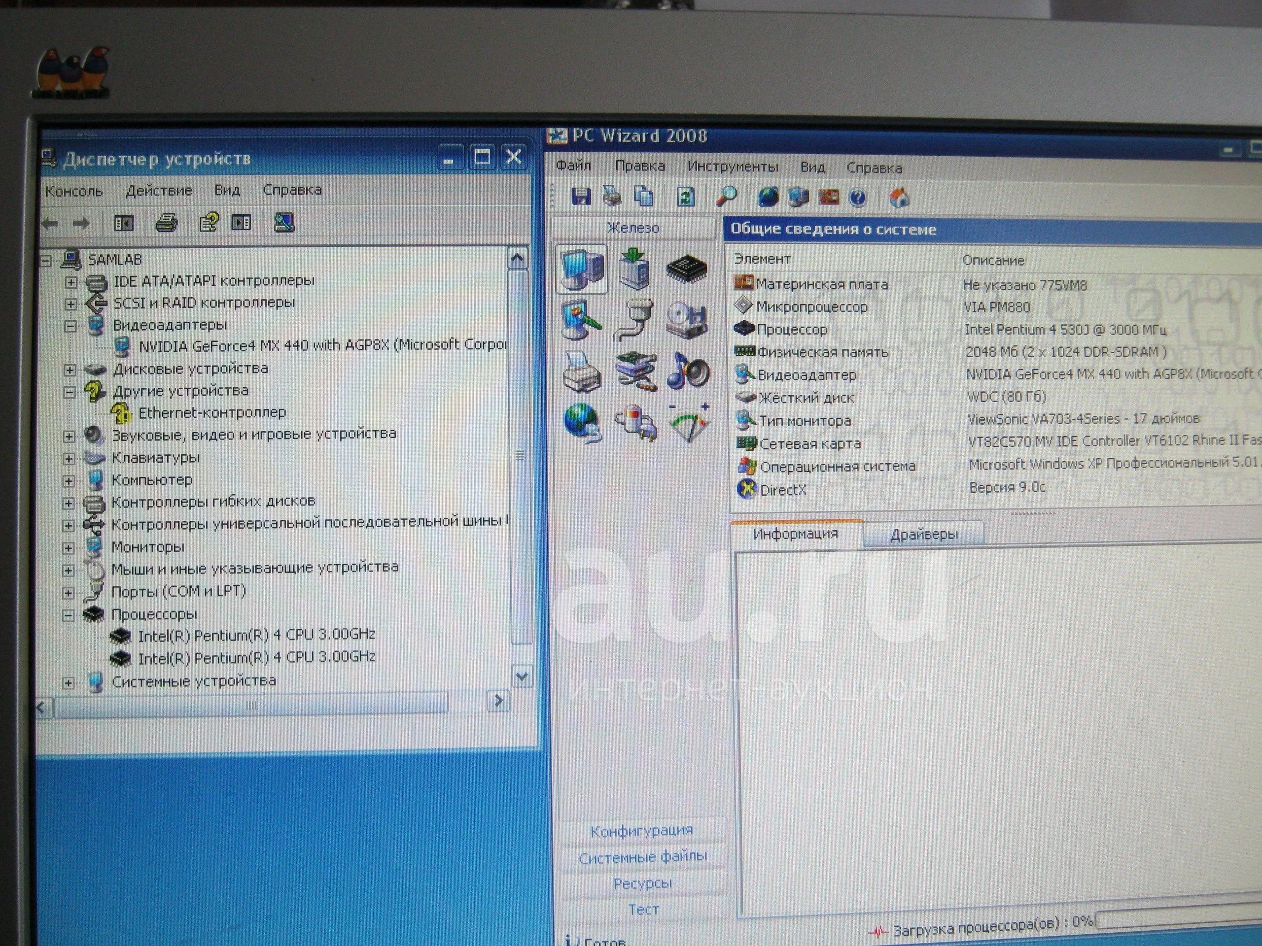This screenshot has width=1262, height=946.
Task: Open Инструменты menu in PC Wizard
Action: [x=733, y=167]
